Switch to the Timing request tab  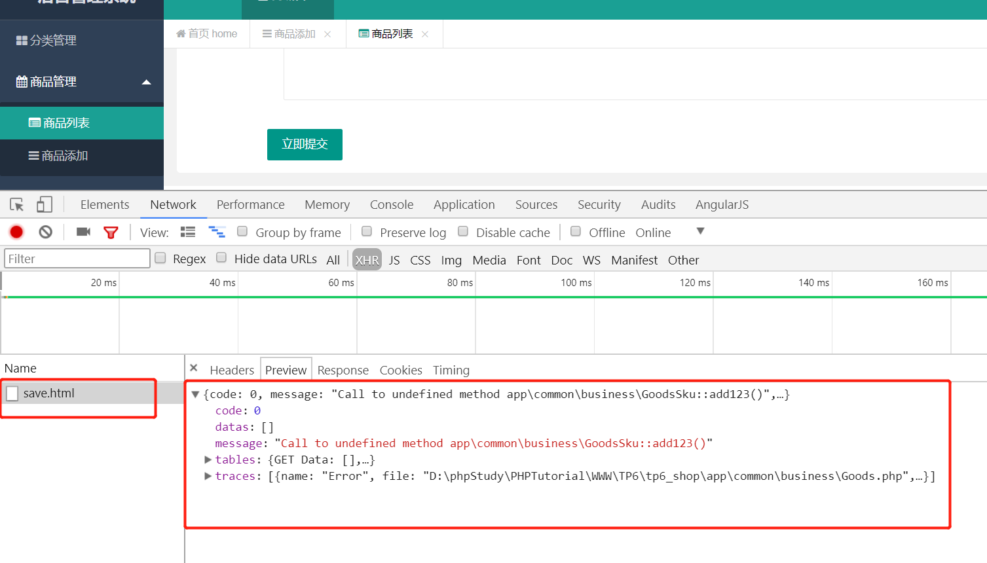pos(451,371)
